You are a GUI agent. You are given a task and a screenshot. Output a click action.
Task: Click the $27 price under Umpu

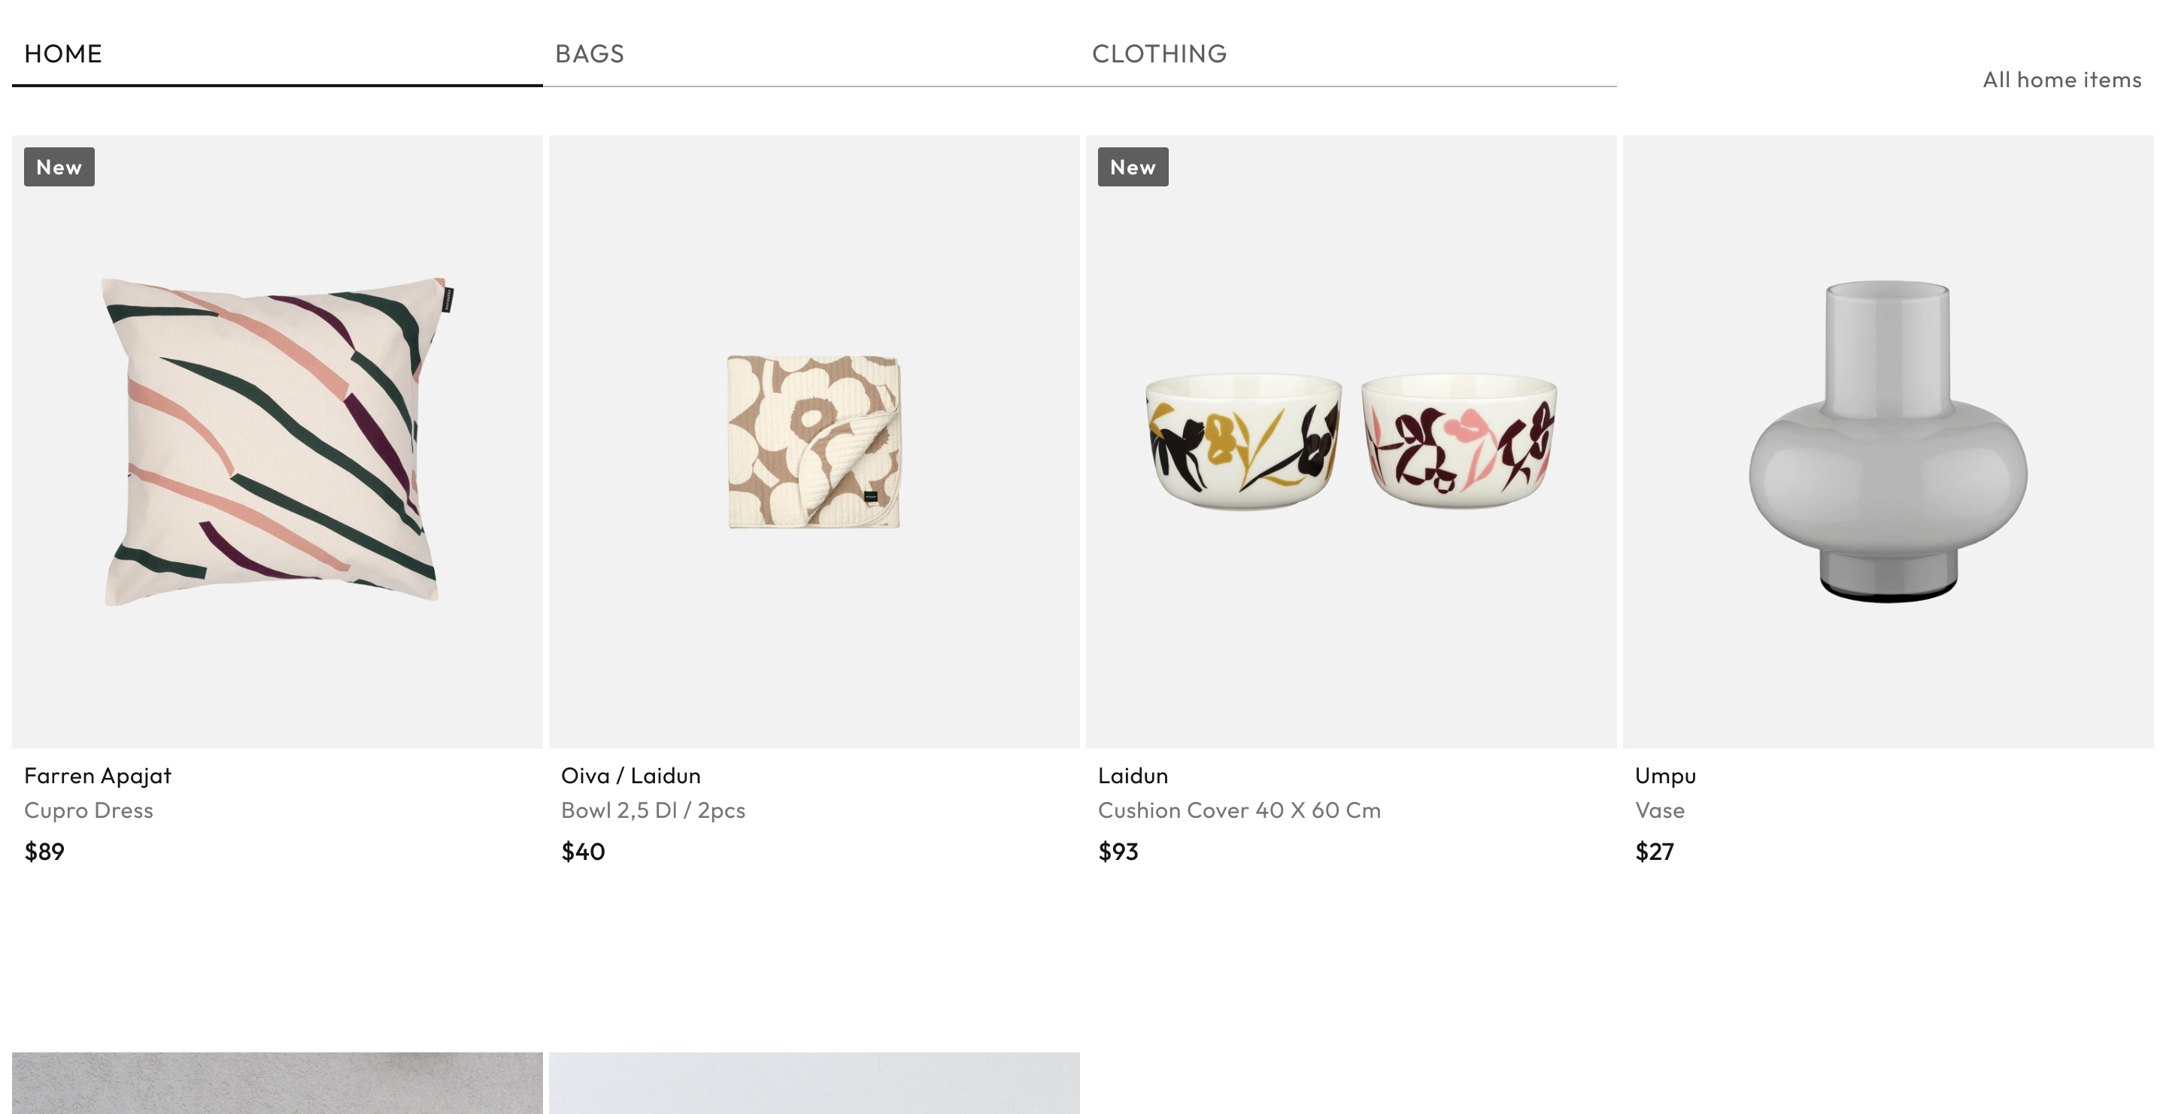1654,852
